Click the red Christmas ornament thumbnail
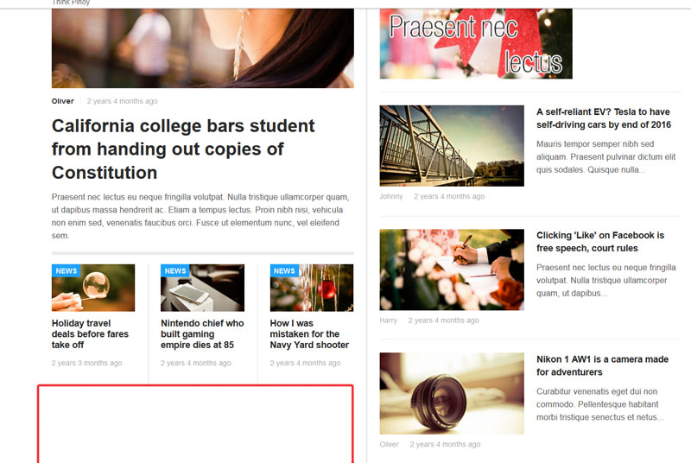The width and height of the screenshot is (691, 463). coord(312,288)
